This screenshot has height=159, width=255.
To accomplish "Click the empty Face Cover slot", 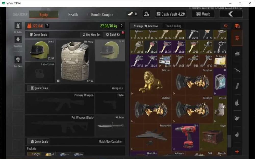I will point(40,72).
